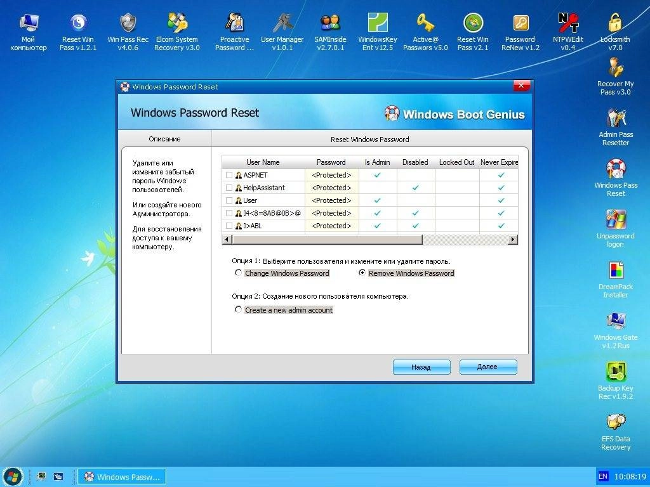This screenshot has height=487, width=650.
Task: Check the 04<8=8AB@0B>@ user checkbox
Action: pos(229,213)
